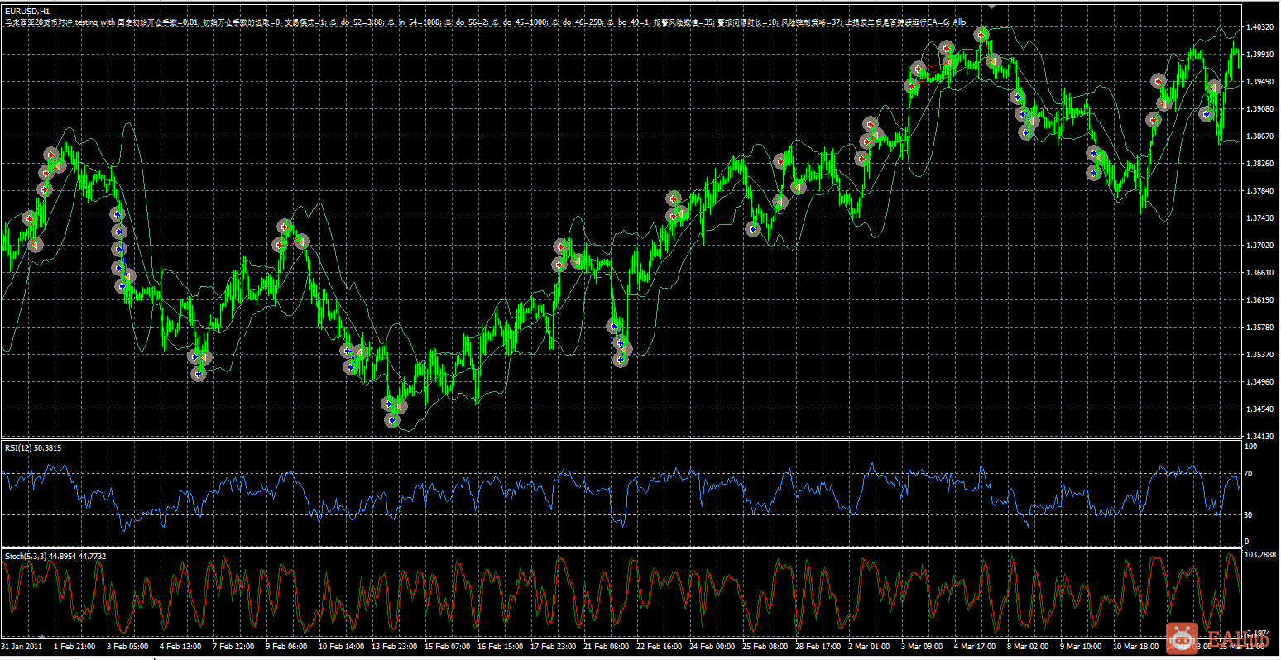Click the 1.40320 price level on the axis
Screen dimensions: 1281x660
coord(1261,27)
